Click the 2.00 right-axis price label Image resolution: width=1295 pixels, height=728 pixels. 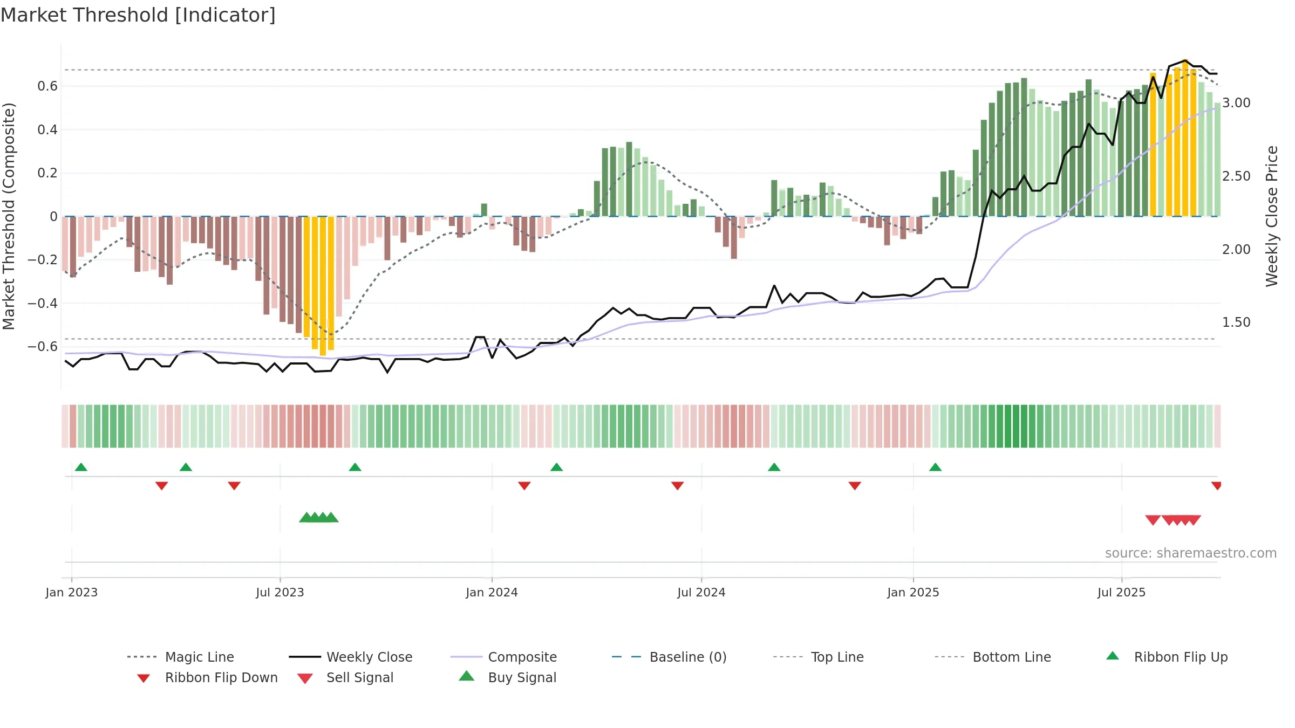(1236, 250)
